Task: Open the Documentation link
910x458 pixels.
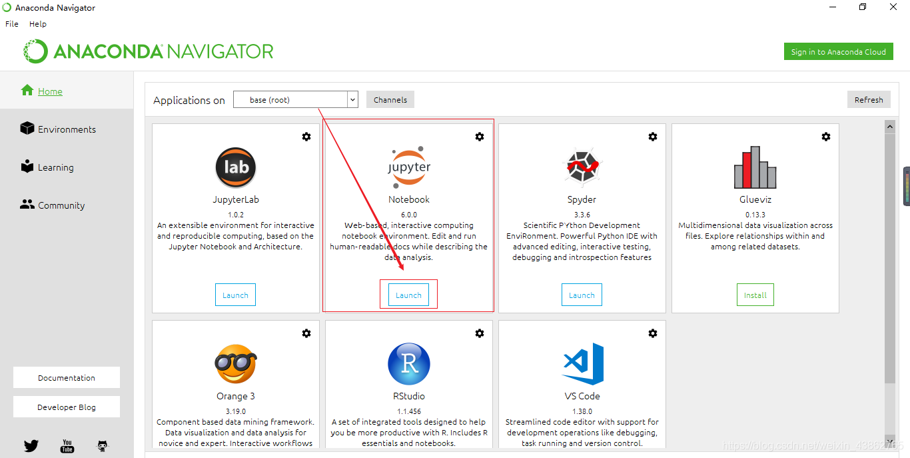Action: 67,377
